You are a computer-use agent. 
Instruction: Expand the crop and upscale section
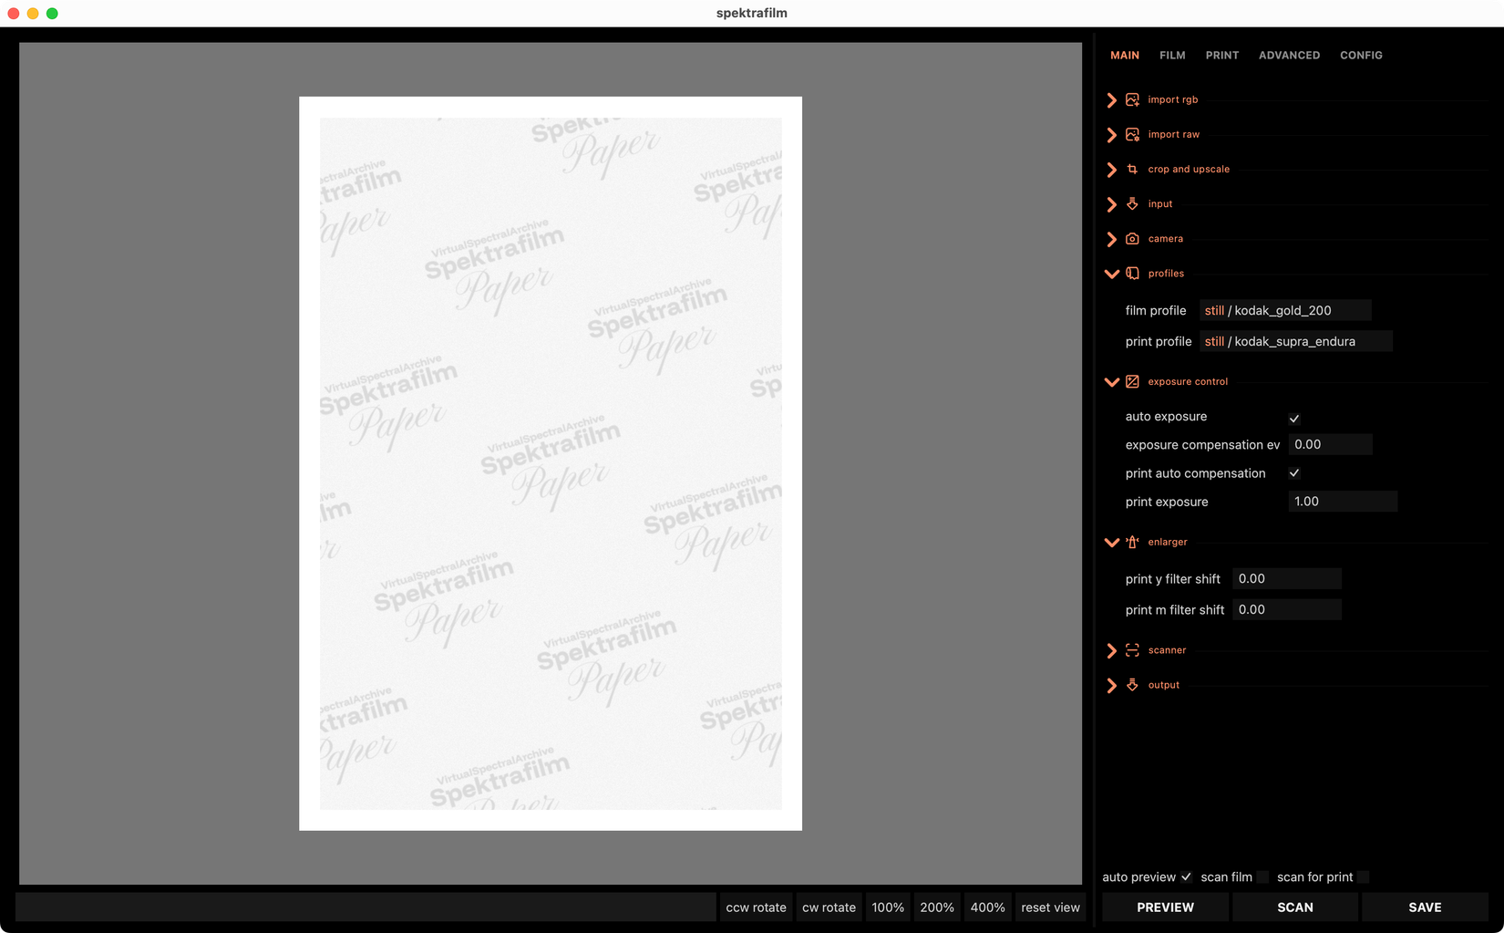click(1111, 170)
